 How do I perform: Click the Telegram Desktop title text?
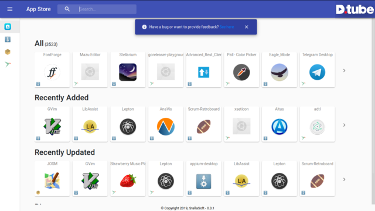point(317,55)
